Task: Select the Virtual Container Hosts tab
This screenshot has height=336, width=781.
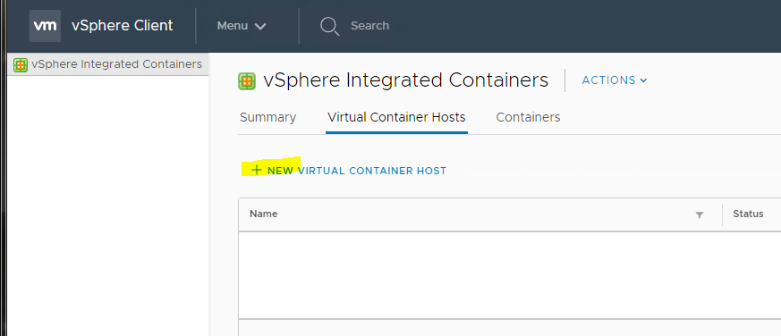Action: click(396, 117)
